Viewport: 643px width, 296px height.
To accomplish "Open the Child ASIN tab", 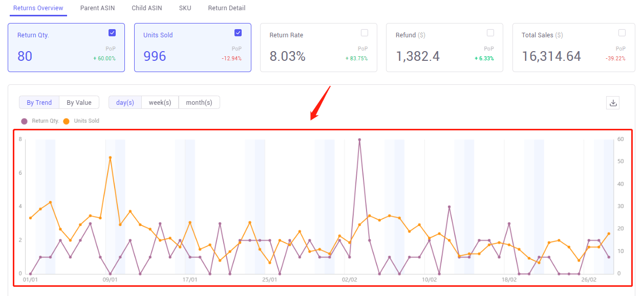I will (x=147, y=8).
